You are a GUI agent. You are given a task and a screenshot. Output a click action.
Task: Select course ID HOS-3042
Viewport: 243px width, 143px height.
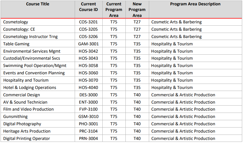pos(88,51)
